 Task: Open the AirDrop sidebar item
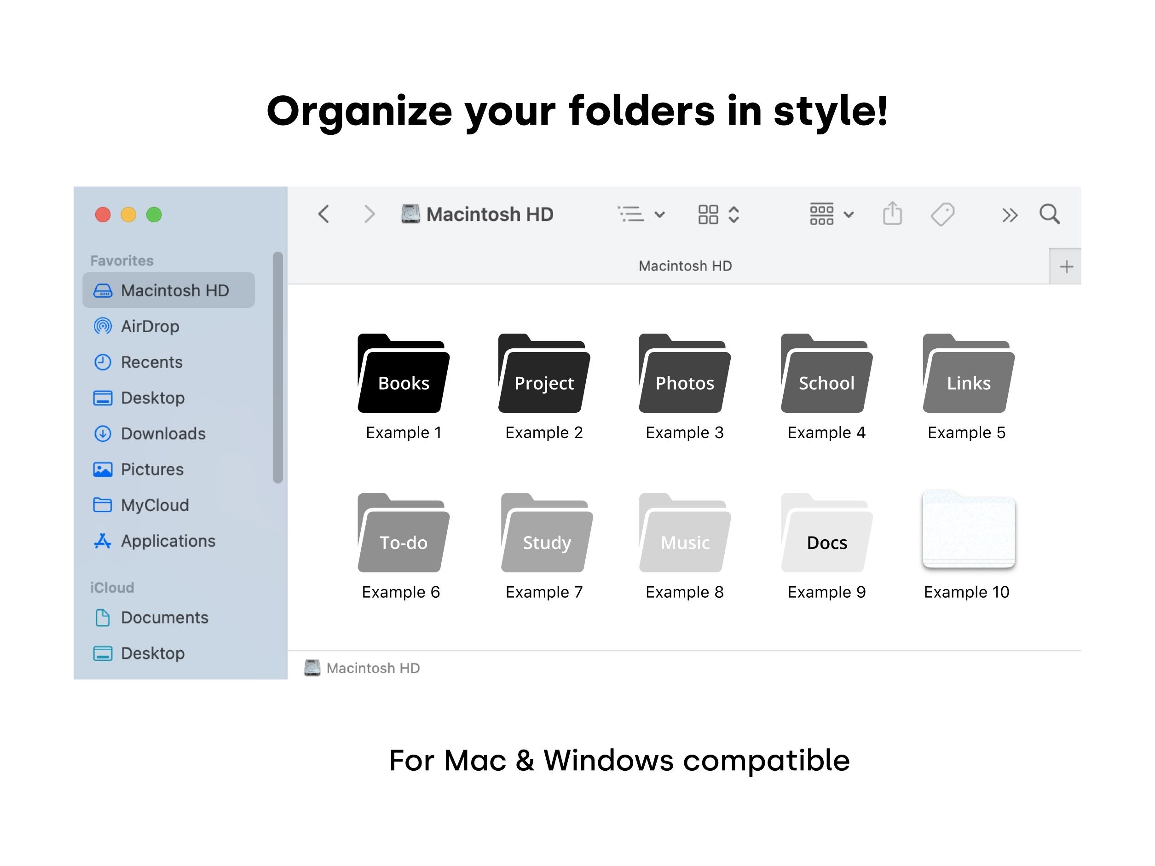150,326
